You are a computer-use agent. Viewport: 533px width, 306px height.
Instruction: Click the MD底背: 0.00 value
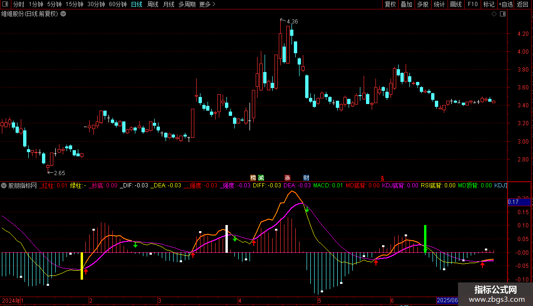[362, 185]
